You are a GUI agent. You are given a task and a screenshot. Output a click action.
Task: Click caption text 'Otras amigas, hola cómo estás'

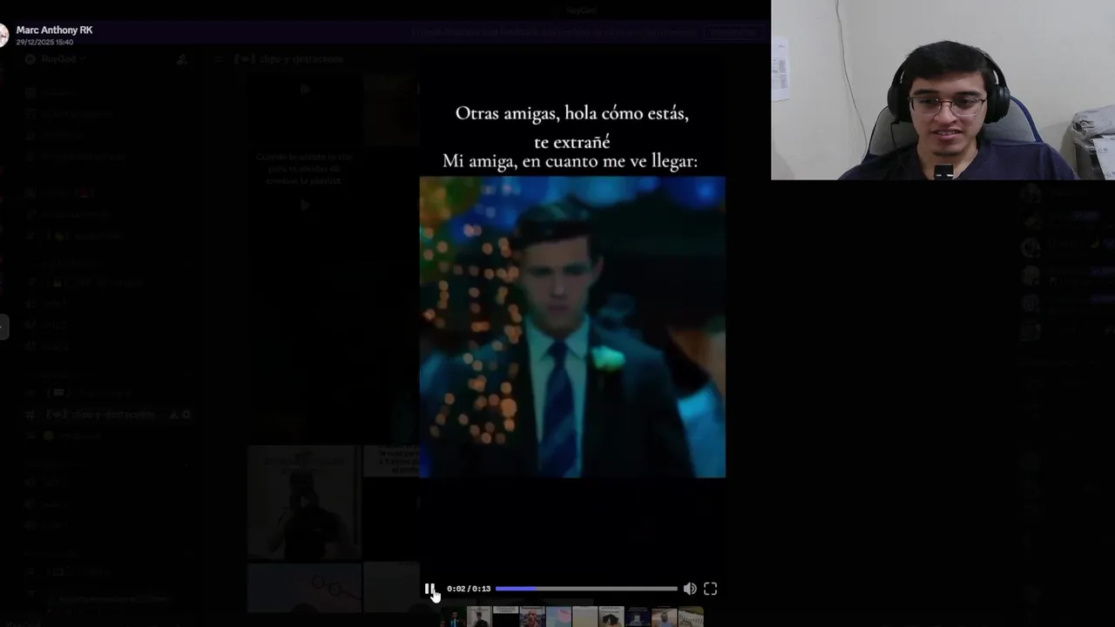click(x=571, y=113)
